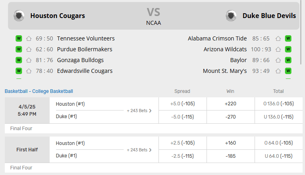305x175 pixels.
Task: Click the win badge beside Gonzaga Bulldogs
Action: tap(18, 60)
